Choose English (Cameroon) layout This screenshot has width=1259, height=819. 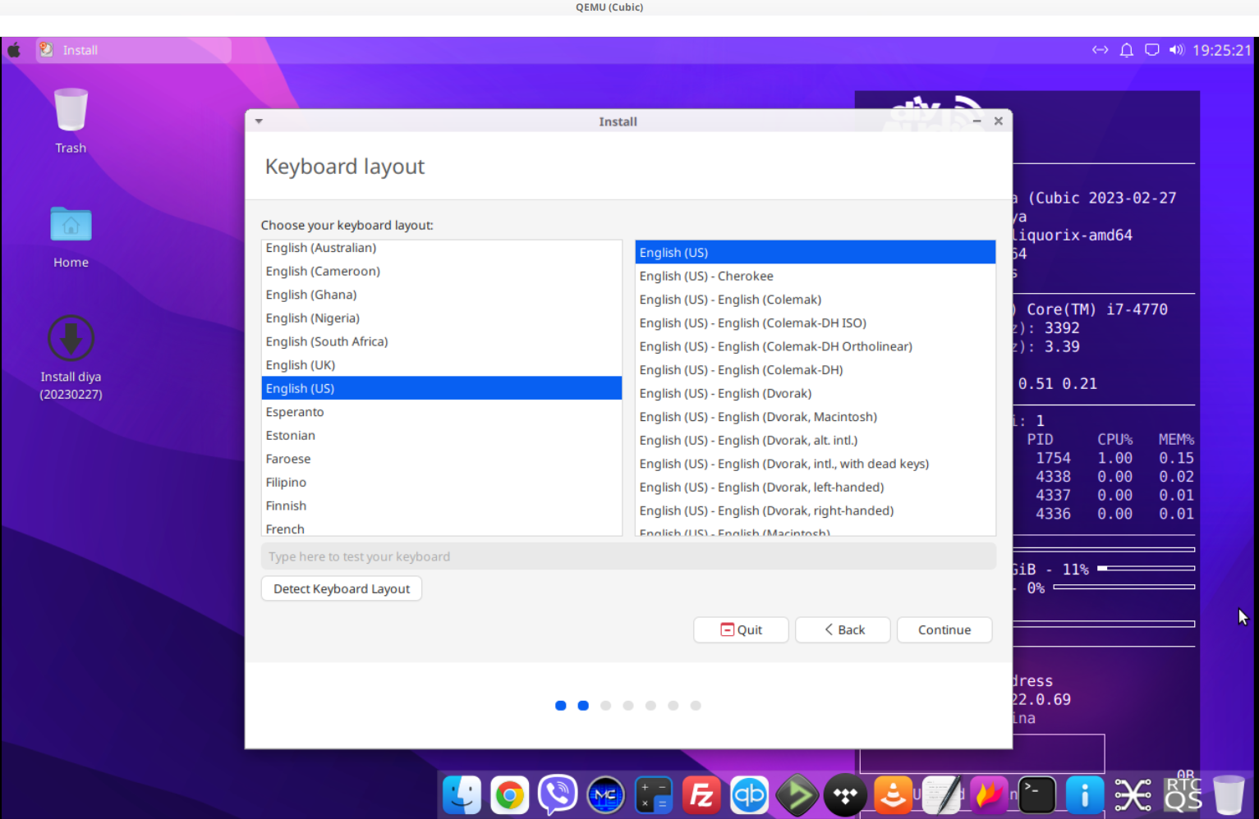(442, 271)
